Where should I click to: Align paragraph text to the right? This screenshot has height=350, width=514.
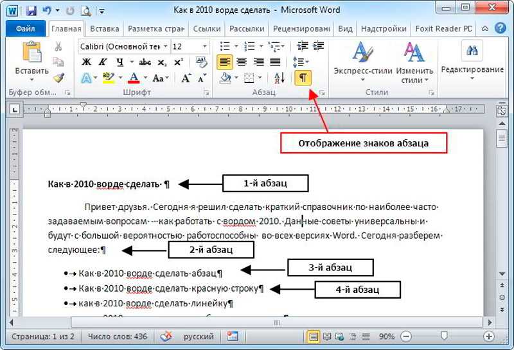(x=259, y=62)
